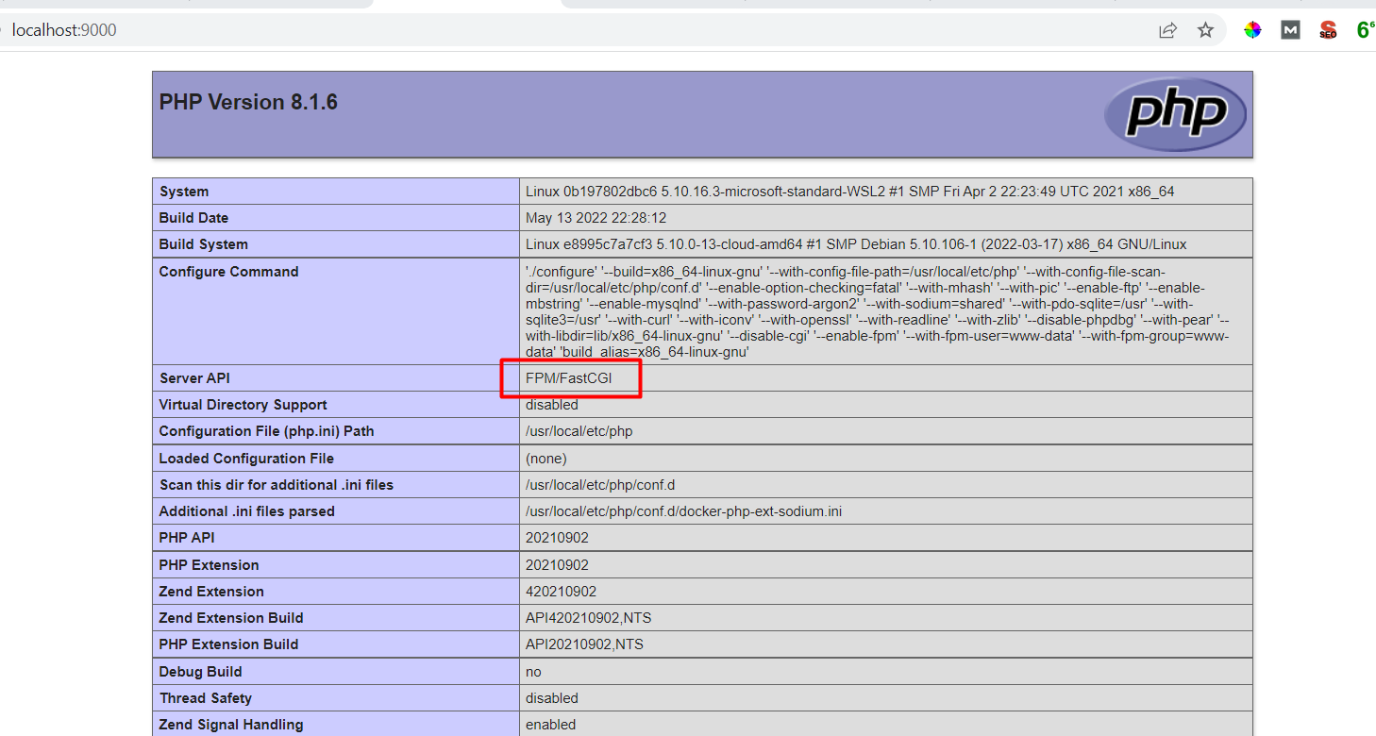Click the Thread Safety label

205,698
